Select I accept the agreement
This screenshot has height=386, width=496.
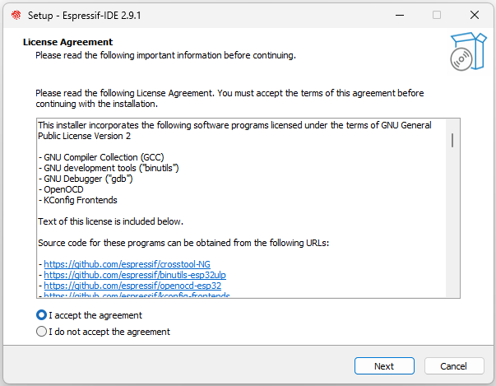41,315
